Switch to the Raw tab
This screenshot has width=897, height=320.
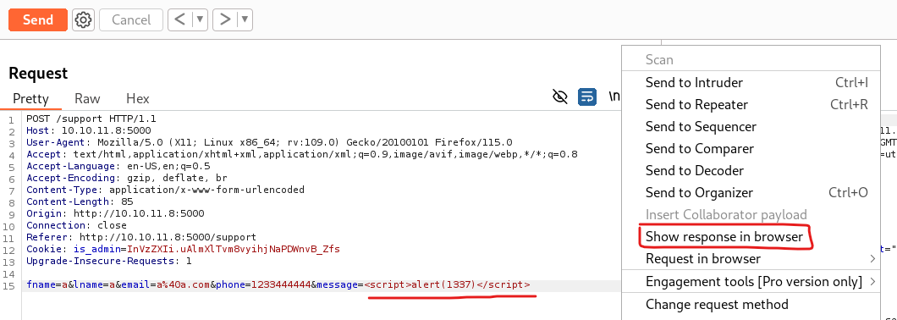point(87,98)
